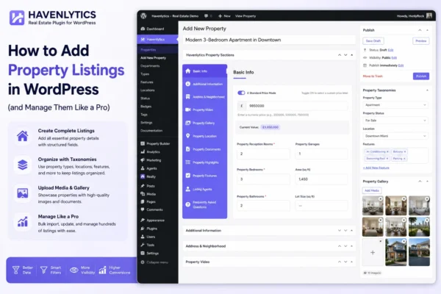
Task: Open Badges in the sidebar submenu
Action: pyautogui.click(x=146, y=107)
